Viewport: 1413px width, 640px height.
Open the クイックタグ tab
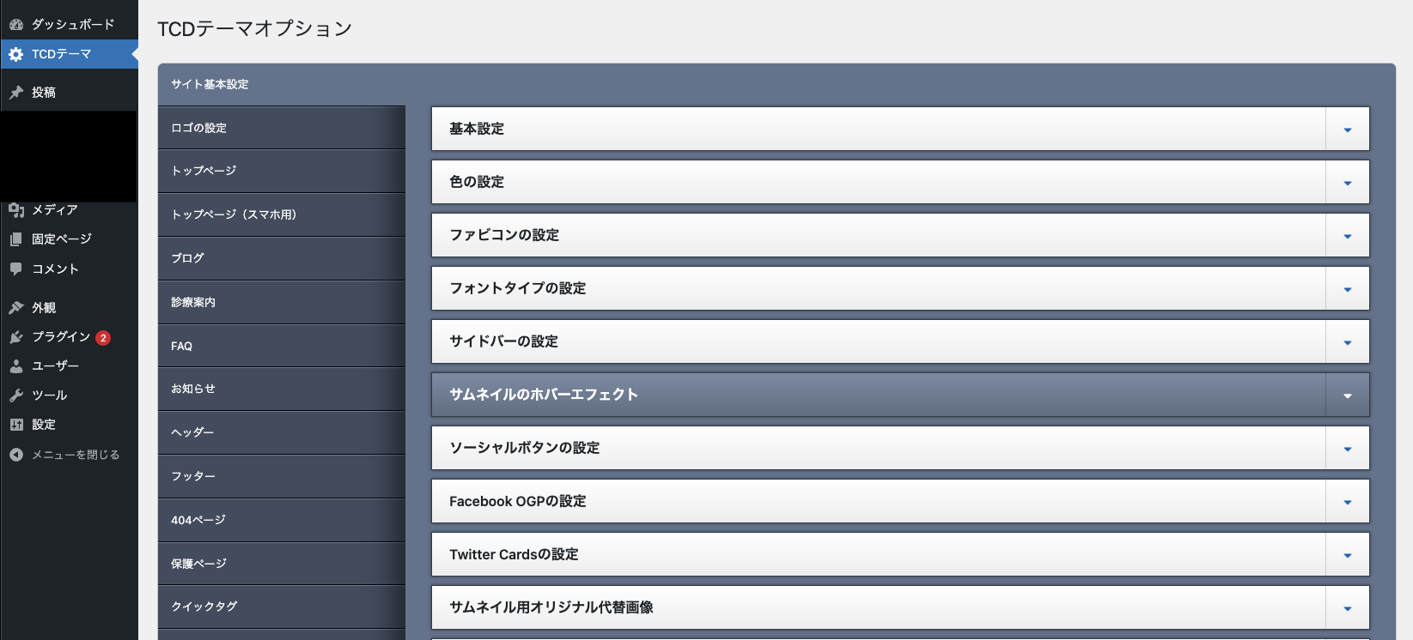click(282, 607)
